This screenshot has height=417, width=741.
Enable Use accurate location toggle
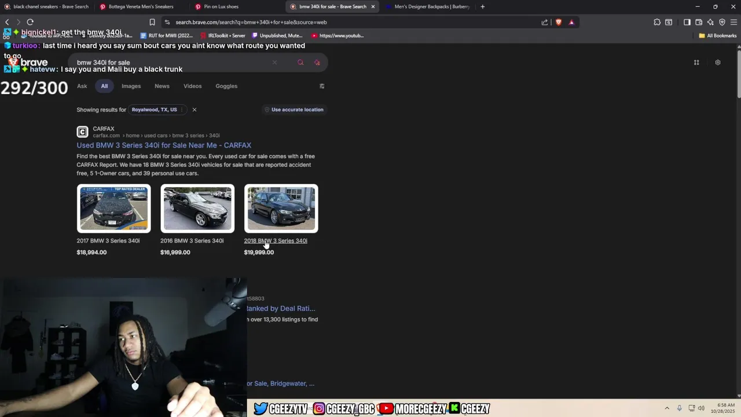(294, 109)
